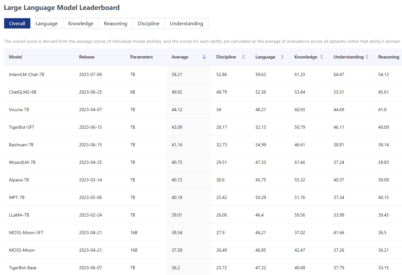
Task: Switch to the Language tab
Action: pyautogui.click(x=47, y=24)
